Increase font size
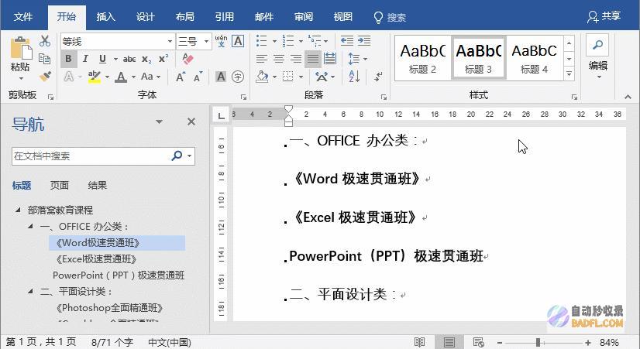 click(x=181, y=77)
